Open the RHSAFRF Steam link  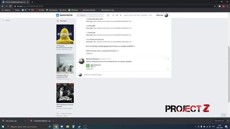click(112, 28)
